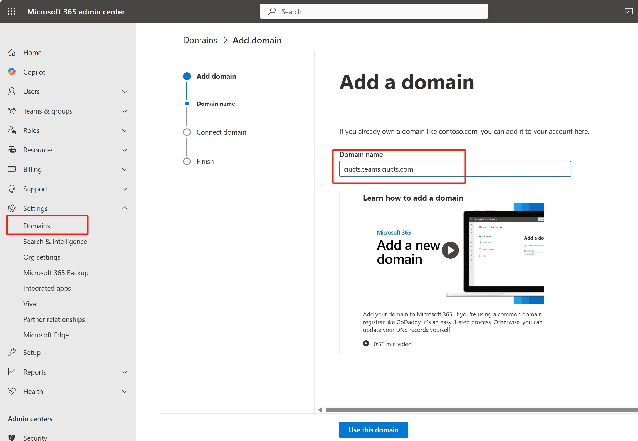Click the Health heart icon

point(12,391)
